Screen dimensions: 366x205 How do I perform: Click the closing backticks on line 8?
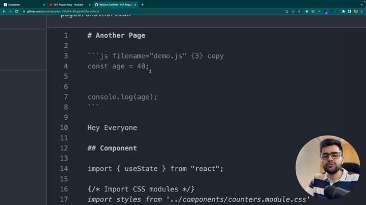pos(93,106)
